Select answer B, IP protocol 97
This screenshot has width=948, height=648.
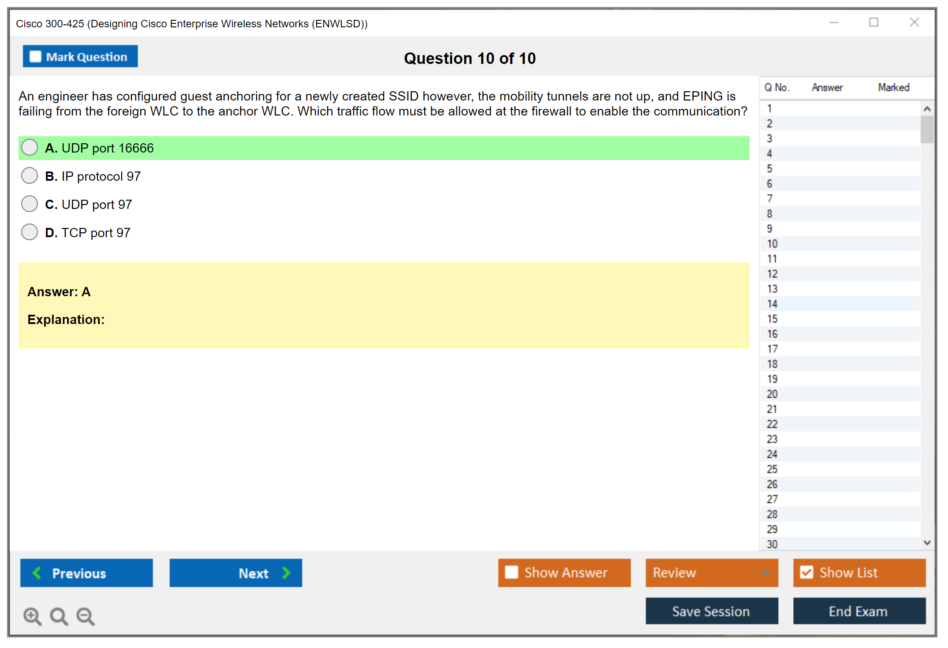point(30,176)
